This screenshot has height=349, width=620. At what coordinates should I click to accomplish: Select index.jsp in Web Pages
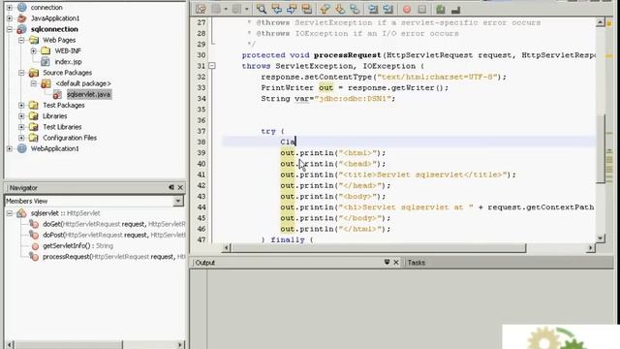click(68, 62)
